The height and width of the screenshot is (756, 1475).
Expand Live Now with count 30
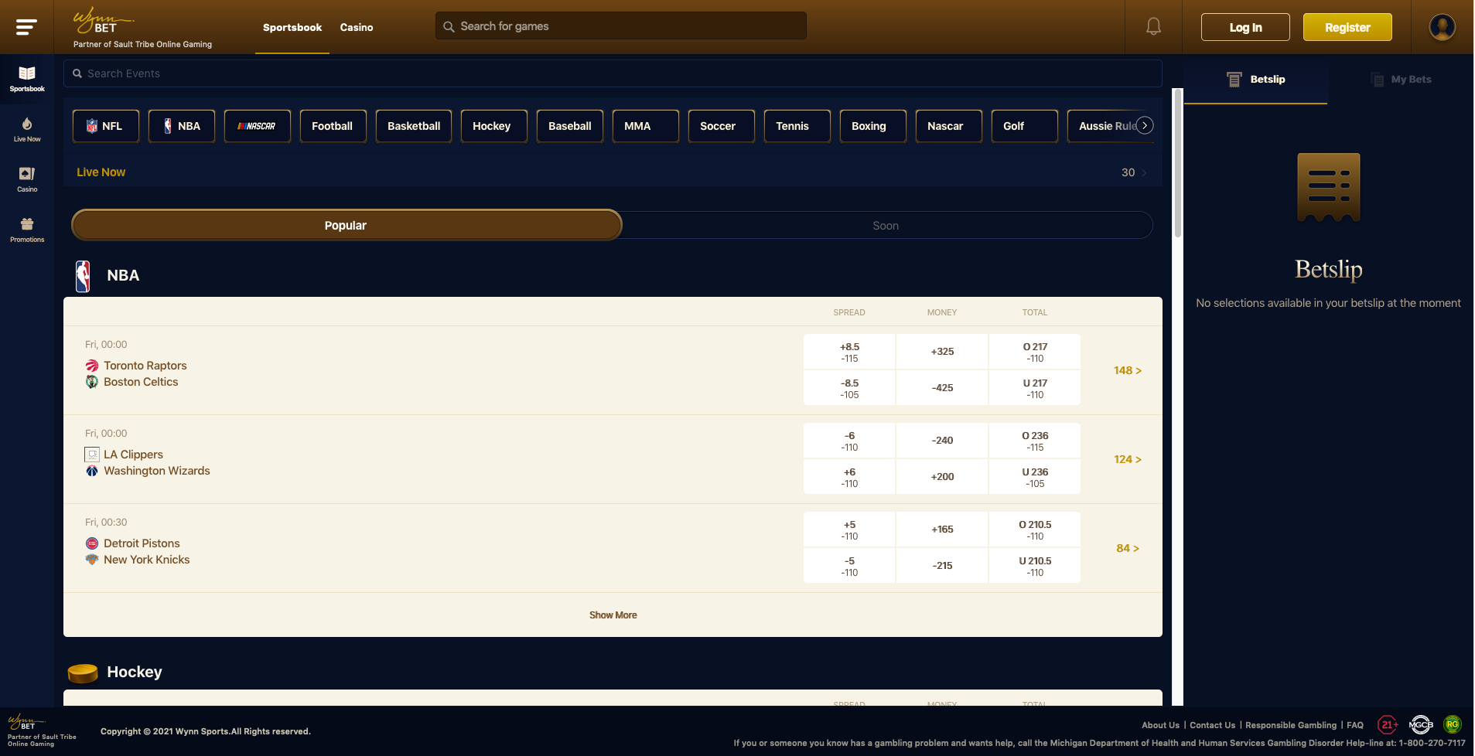(x=613, y=172)
